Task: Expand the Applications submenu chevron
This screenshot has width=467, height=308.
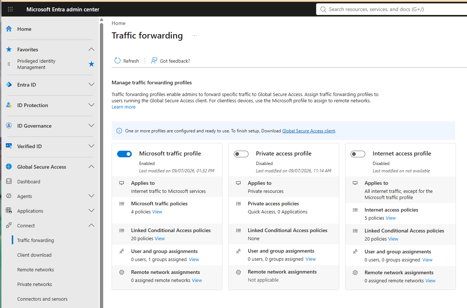Action: [91, 211]
